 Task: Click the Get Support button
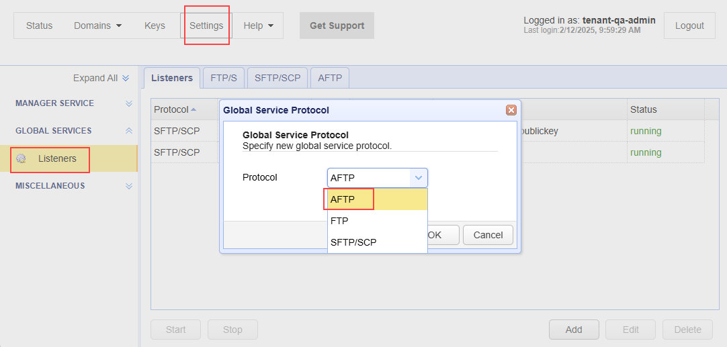click(x=337, y=26)
